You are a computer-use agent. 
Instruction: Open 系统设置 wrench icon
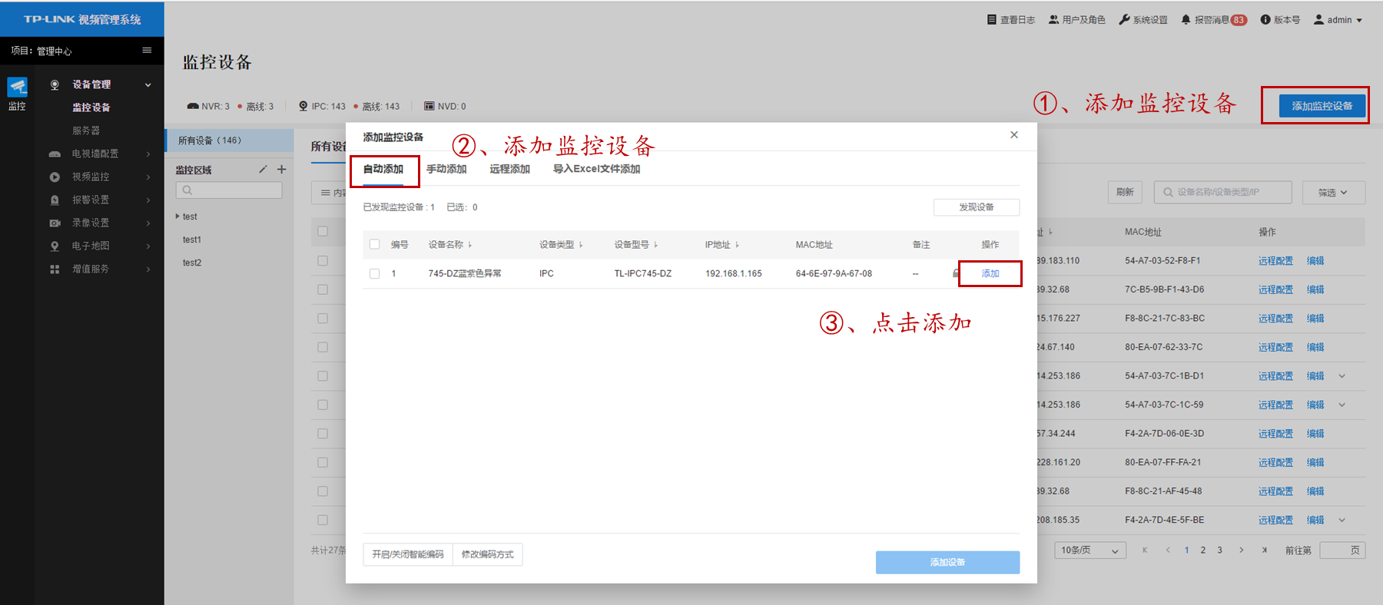pos(1124,20)
